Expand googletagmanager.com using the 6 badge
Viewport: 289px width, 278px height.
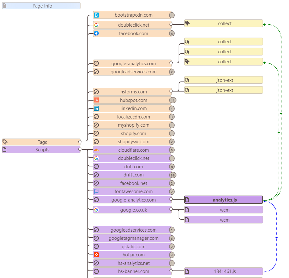172,239
